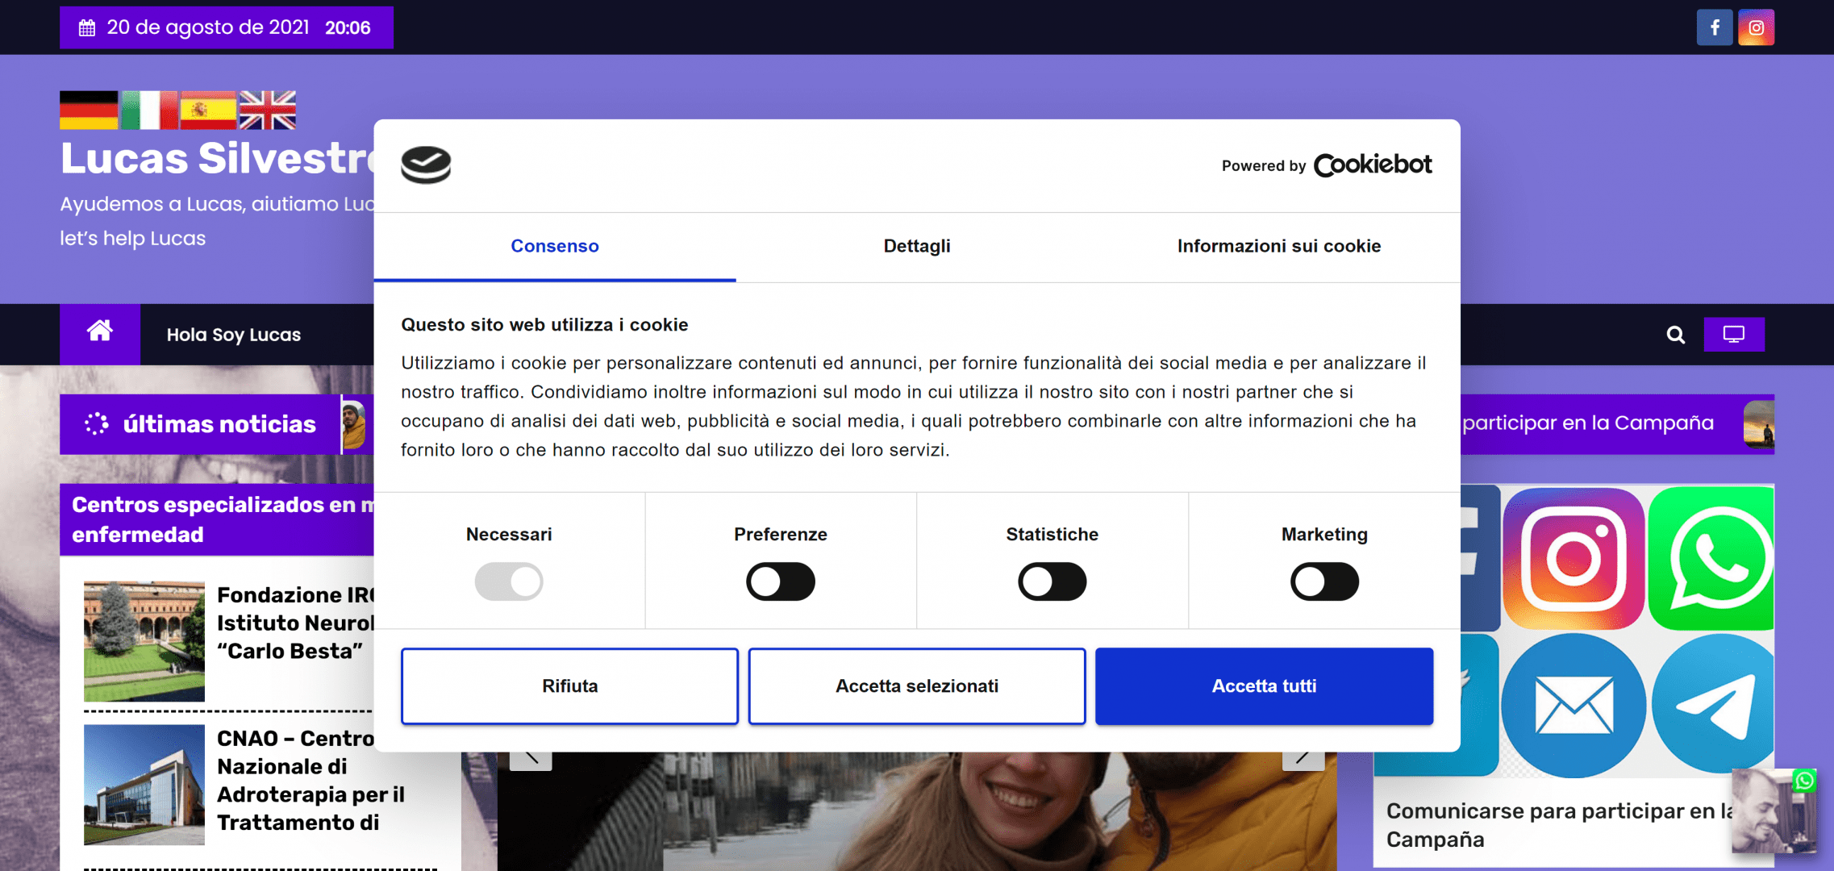Open the search magnifier icon

[1676, 335]
